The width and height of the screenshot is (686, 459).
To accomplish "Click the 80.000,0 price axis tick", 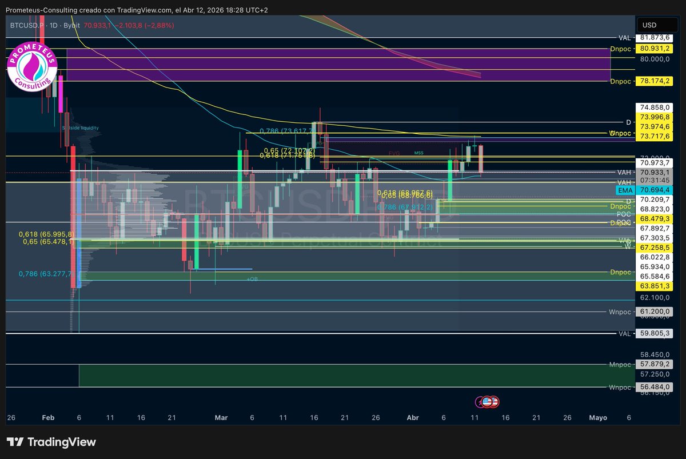I will (655, 59).
